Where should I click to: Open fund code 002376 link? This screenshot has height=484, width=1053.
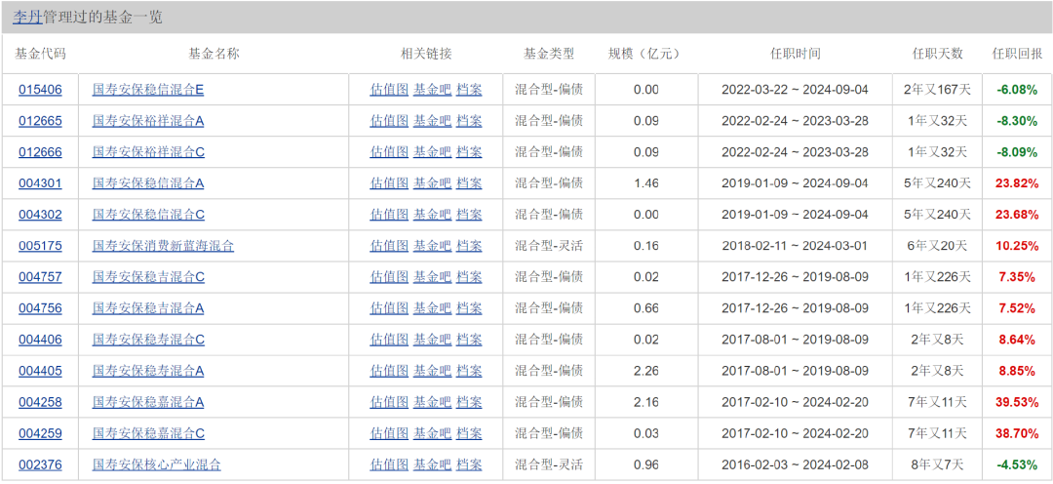click(x=40, y=464)
